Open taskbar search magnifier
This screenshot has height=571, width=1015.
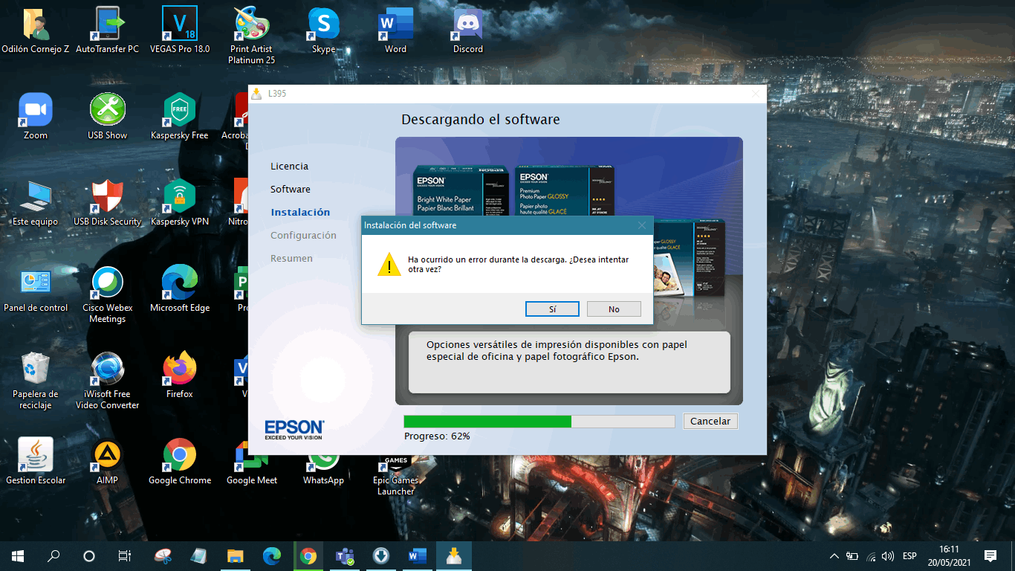click(x=53, y=555)
